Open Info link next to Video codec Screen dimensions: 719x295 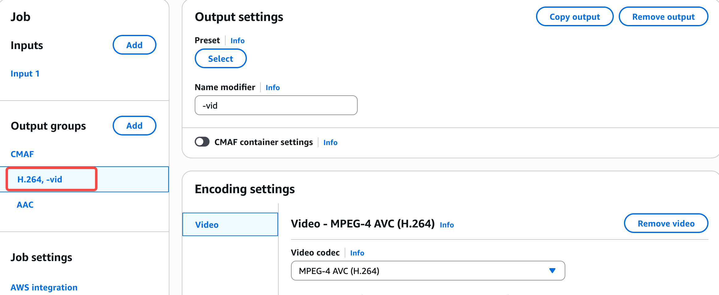[357, 253]
